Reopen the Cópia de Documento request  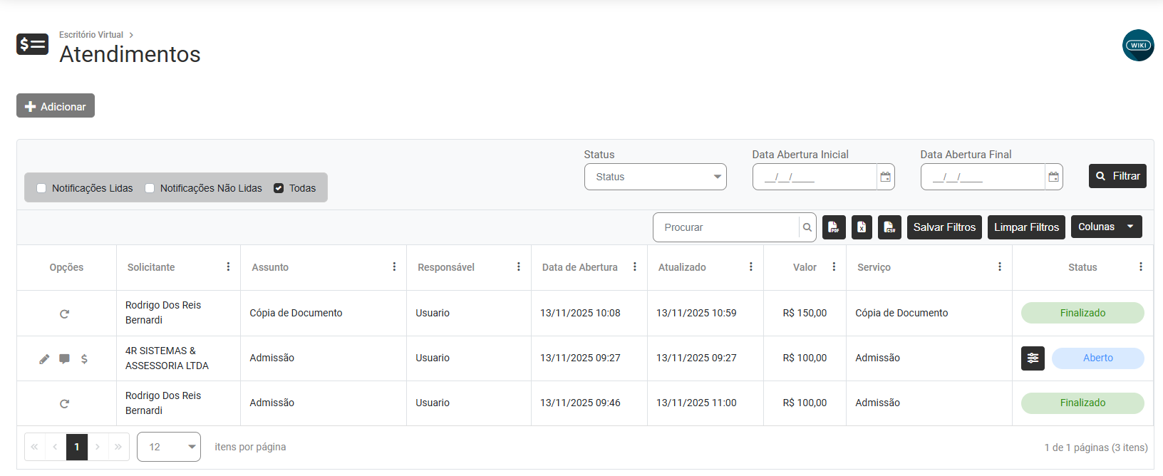[x=64, y=314]
